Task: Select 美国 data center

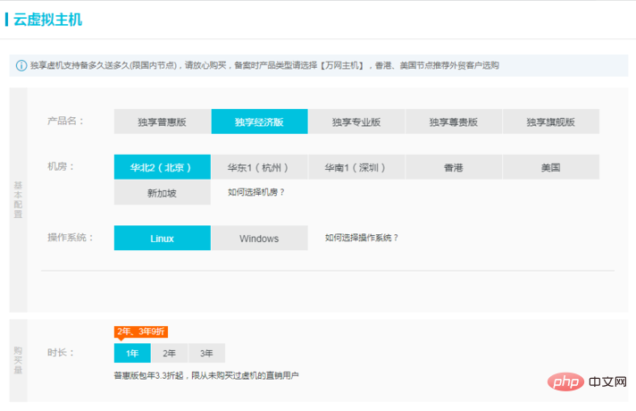Action: 550,167
